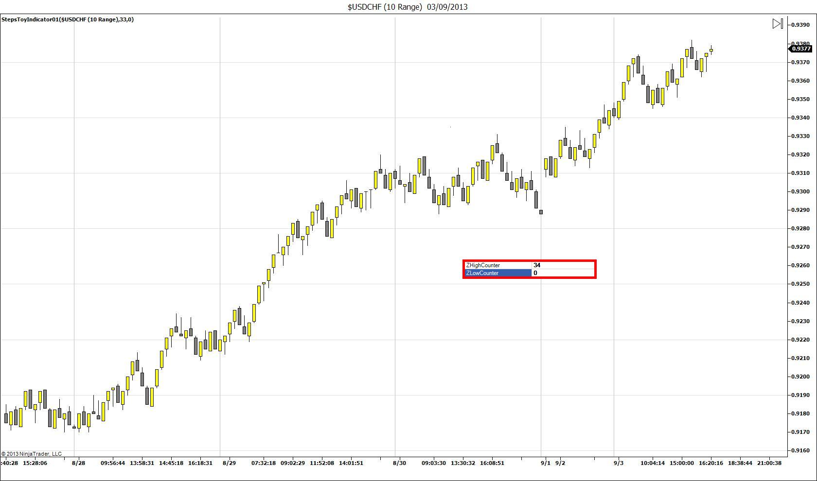Click the current price marker 0.9377

pyautogui.click(x=800, y=49)
